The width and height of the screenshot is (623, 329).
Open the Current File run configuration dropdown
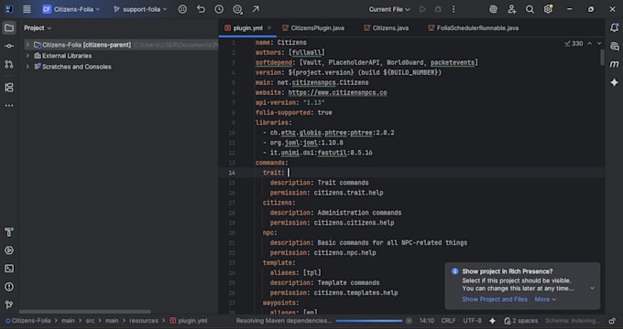pyautogui.click(x=389, y=9)
